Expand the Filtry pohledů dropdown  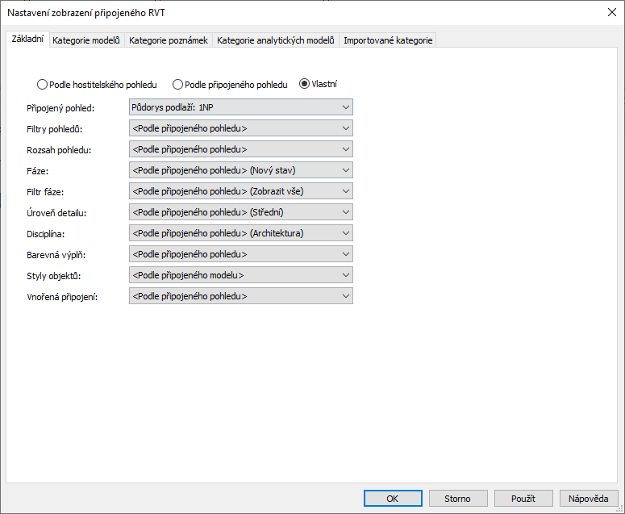click(x=240, y=128)
